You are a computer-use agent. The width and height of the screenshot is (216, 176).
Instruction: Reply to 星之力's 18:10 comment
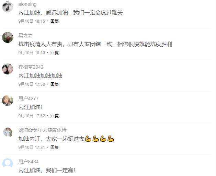coord(55,53)
